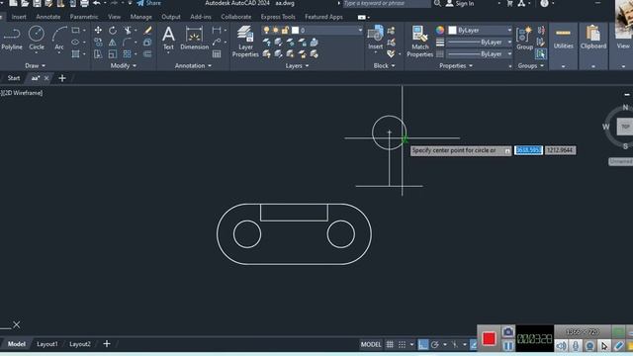Activate the Stretch tool in Modify panel

click(98, 54)
